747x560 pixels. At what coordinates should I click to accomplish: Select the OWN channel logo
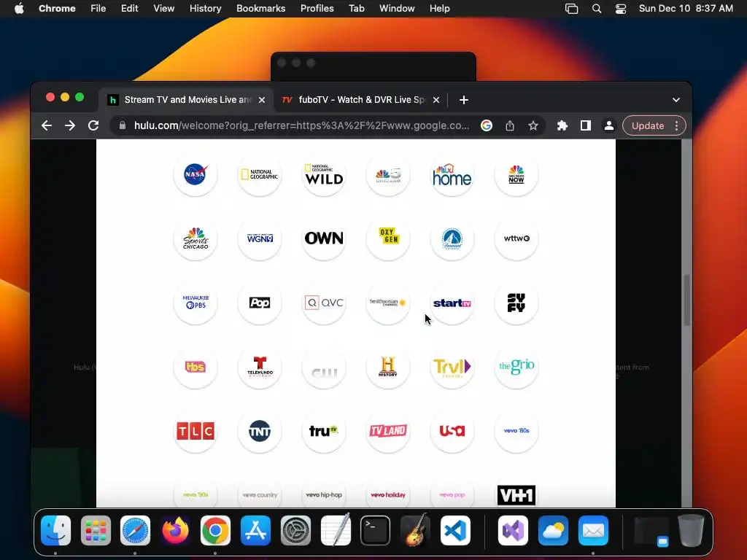pyautogui.click(x=324, y=238)
